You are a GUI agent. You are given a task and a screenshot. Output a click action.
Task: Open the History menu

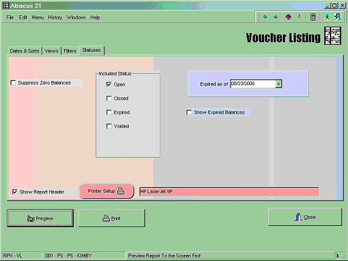55,18
